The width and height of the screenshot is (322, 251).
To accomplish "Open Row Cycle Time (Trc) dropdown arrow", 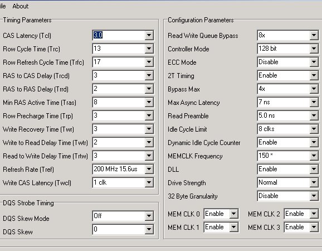I will (149, 49).
